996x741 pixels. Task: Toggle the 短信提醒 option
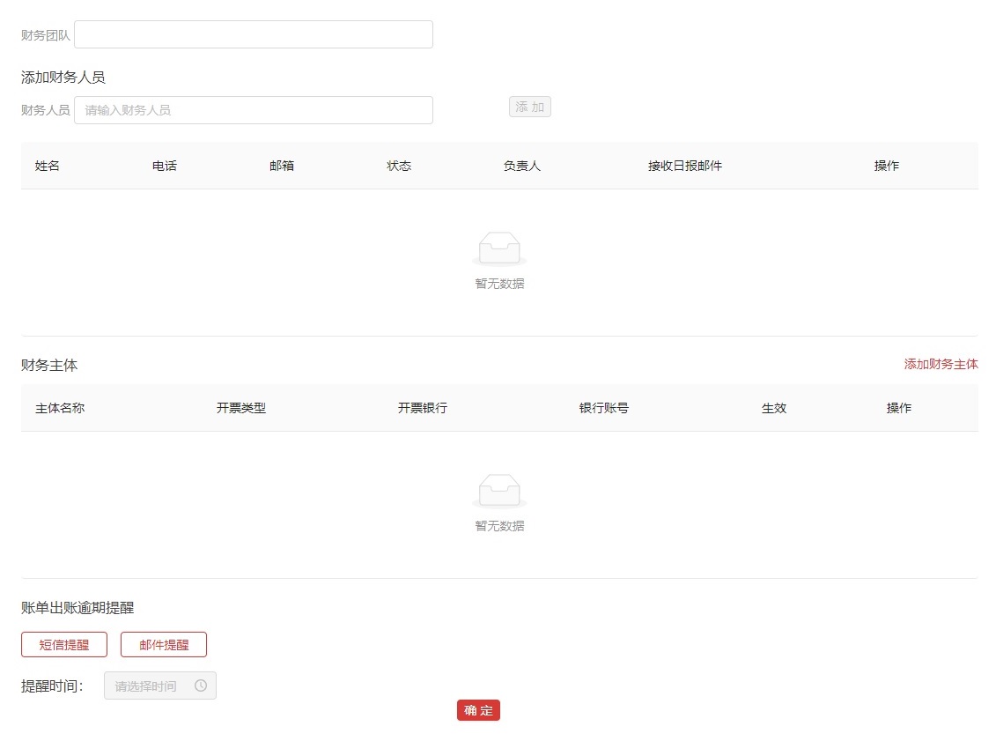64,644
